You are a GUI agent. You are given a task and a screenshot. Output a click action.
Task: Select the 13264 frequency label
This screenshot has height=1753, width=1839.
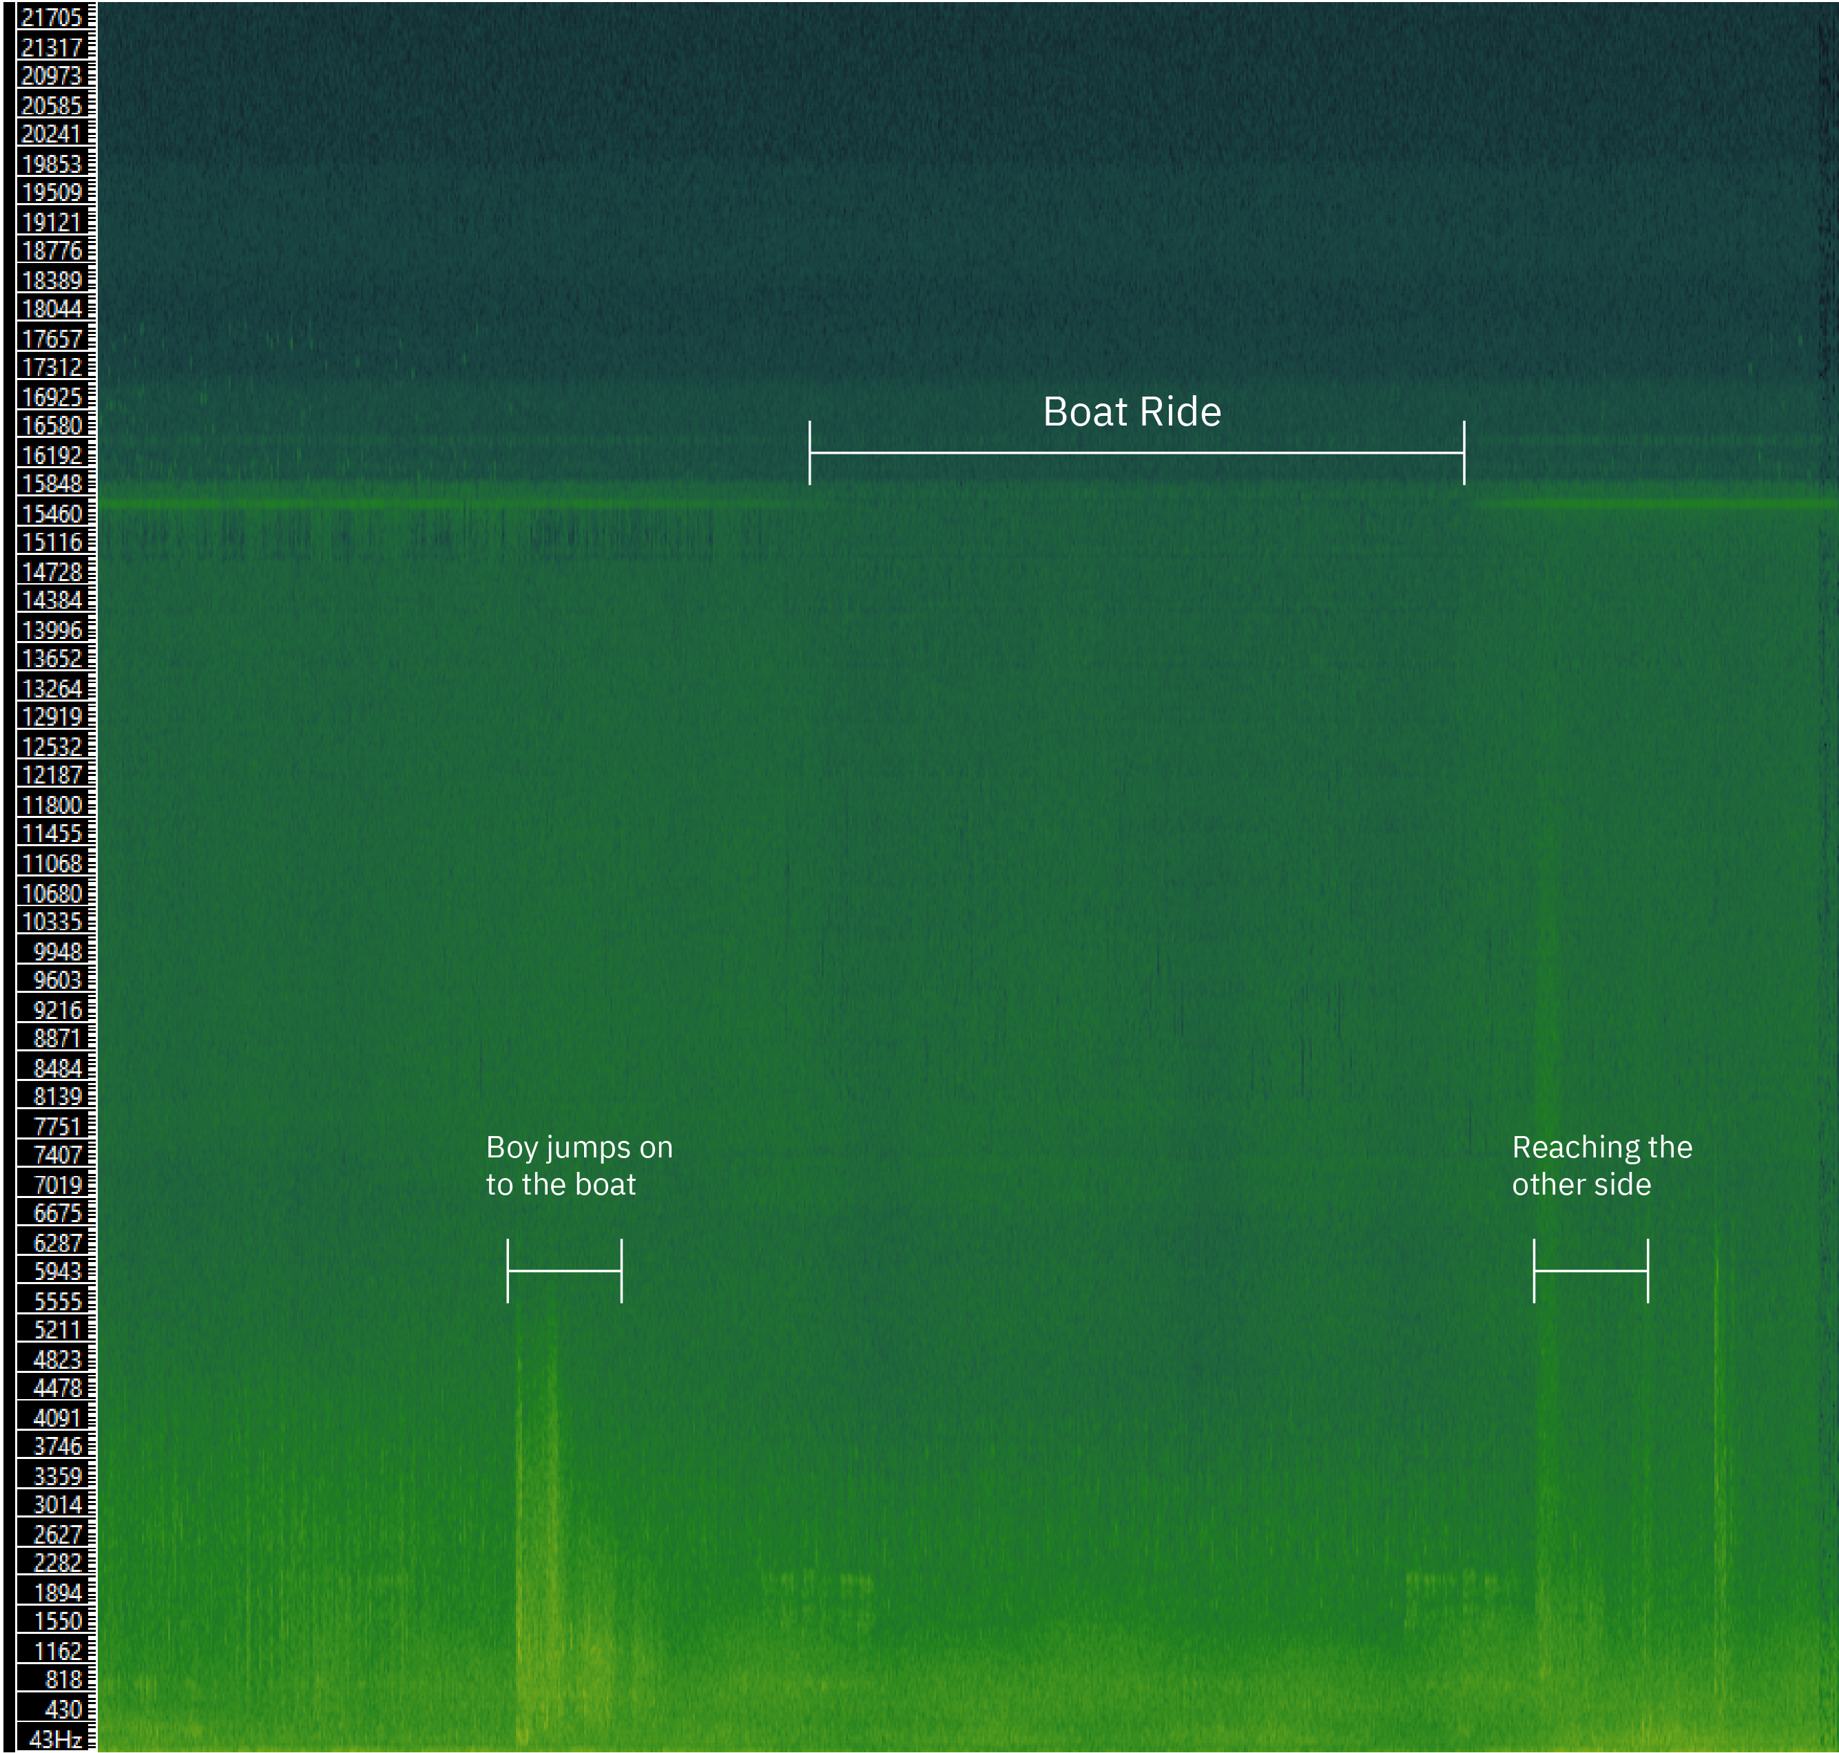[52, 688]
